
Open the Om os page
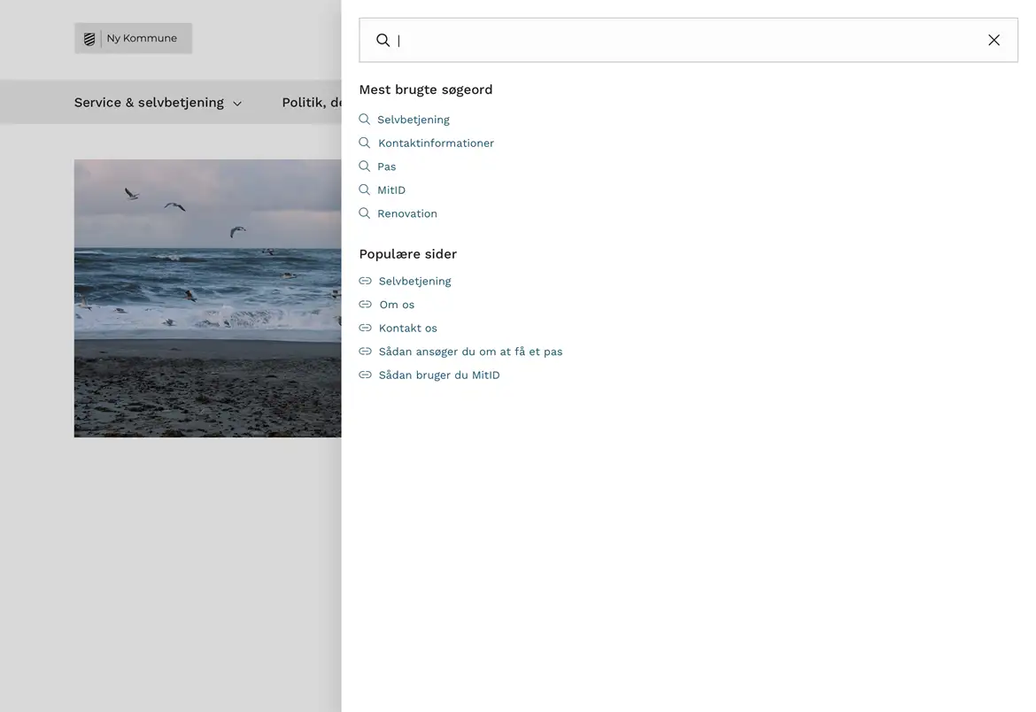coord(397,305)
